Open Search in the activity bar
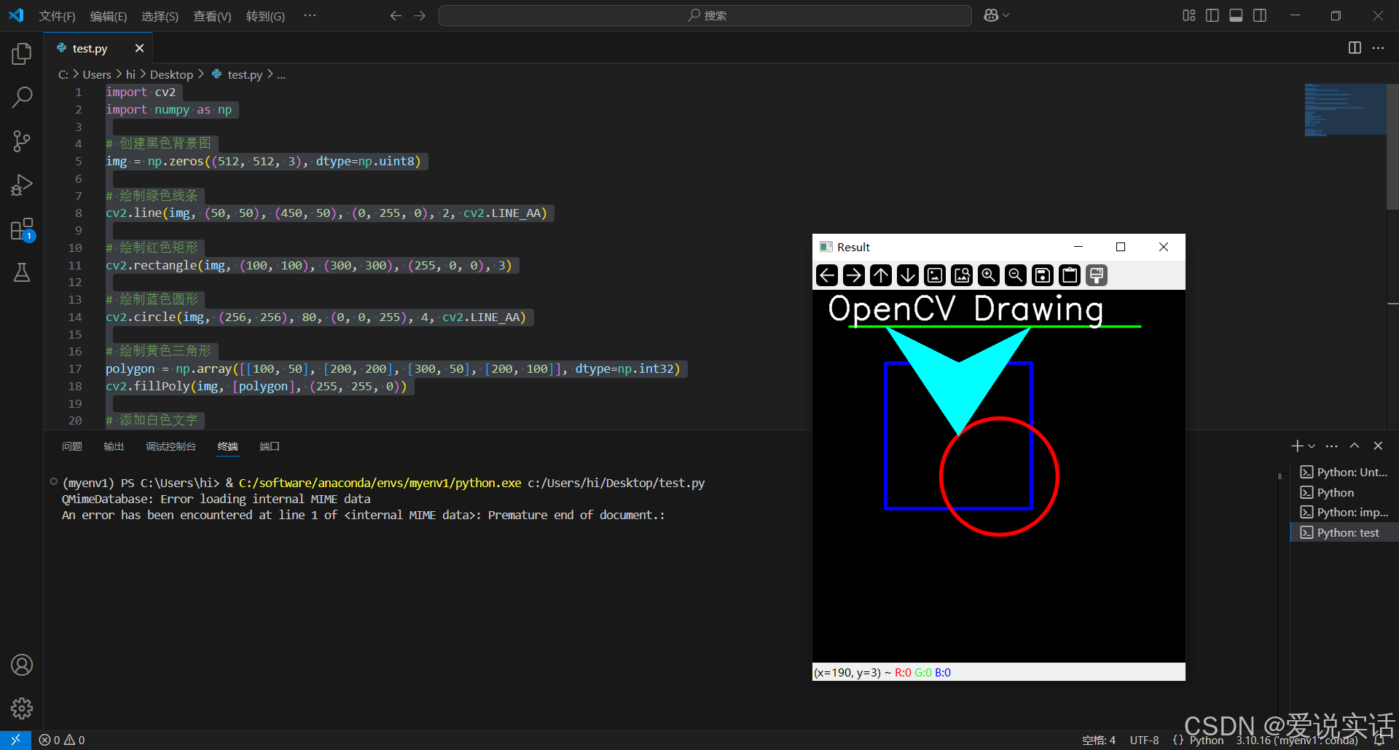 click(x=22, y=96)
